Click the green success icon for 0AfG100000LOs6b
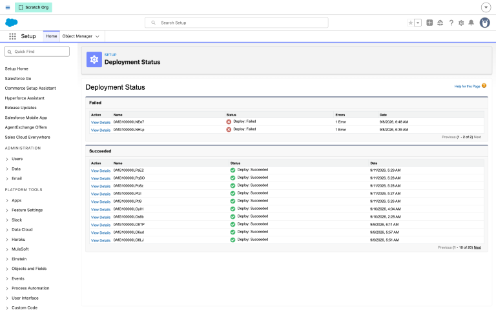Image resolution: width=496 pixels, height=310 pixels. [x=232, y=217]
